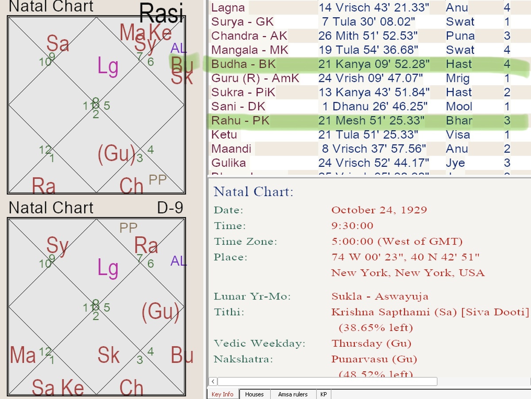Click the Visa nakshatra cell

[x=458, y=134]
